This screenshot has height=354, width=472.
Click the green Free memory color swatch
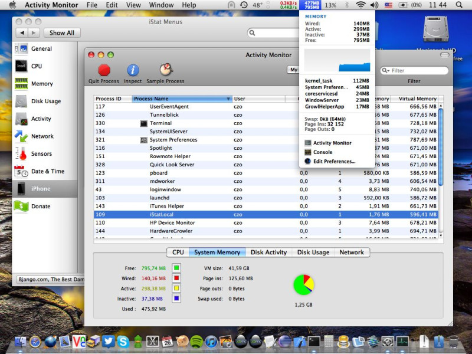(176, 268)
